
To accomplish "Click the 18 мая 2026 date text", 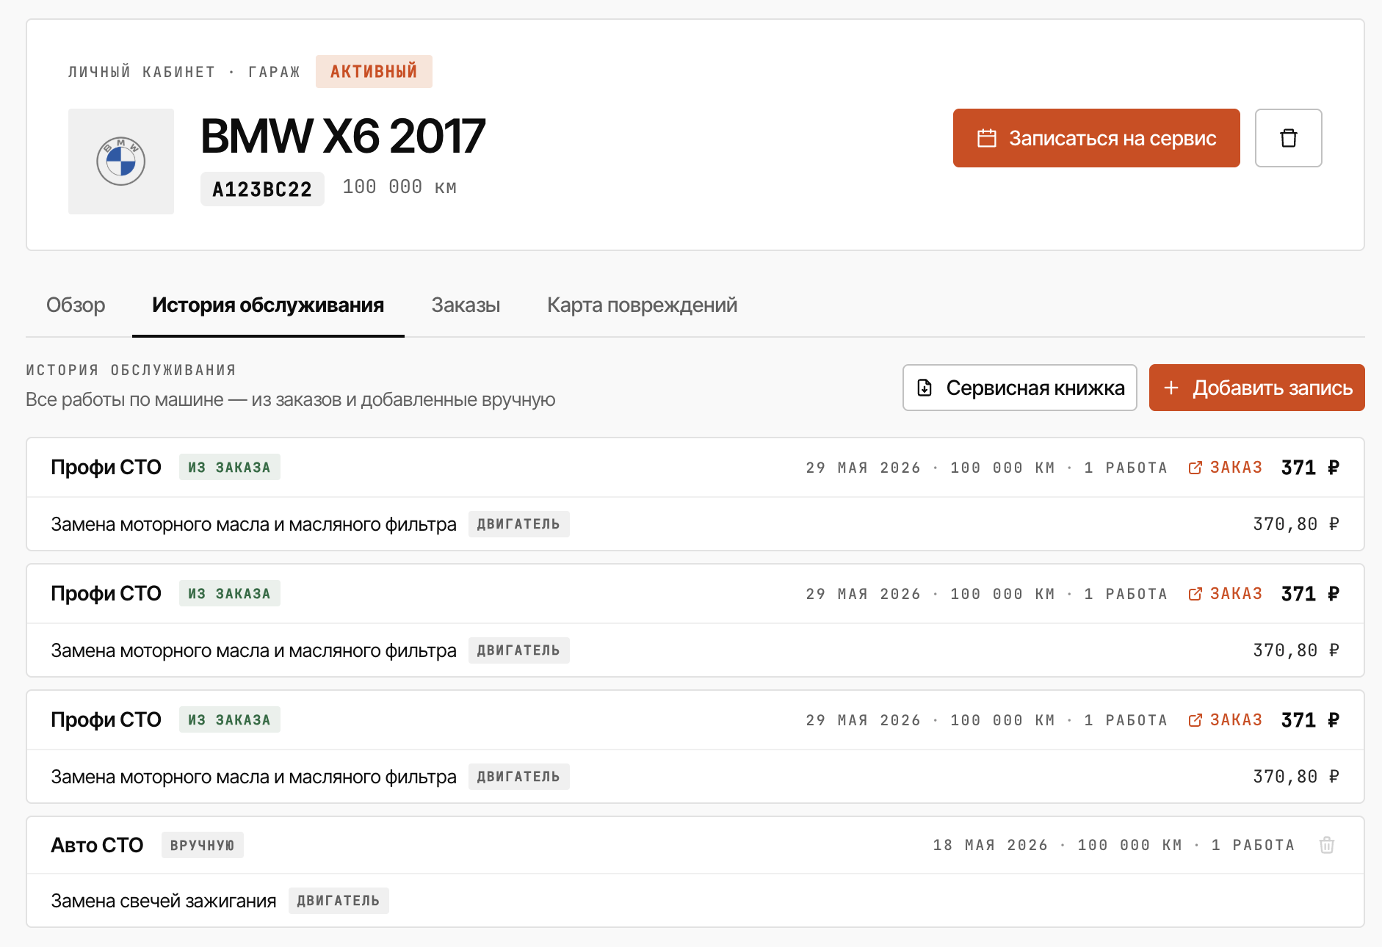I will pos(990,845).
